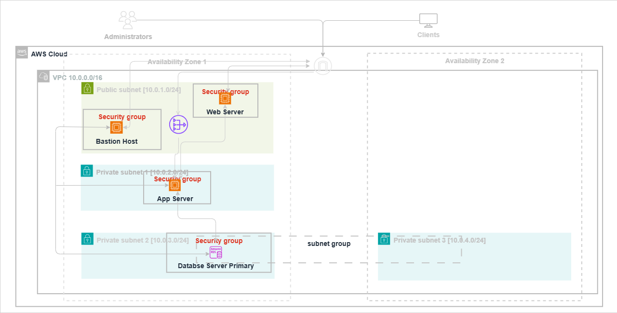Image resolution: width=617 pixels, height=313 pixels.
Task: Select the "Availability Zone 2" label
Action: [x=474, y=61]
